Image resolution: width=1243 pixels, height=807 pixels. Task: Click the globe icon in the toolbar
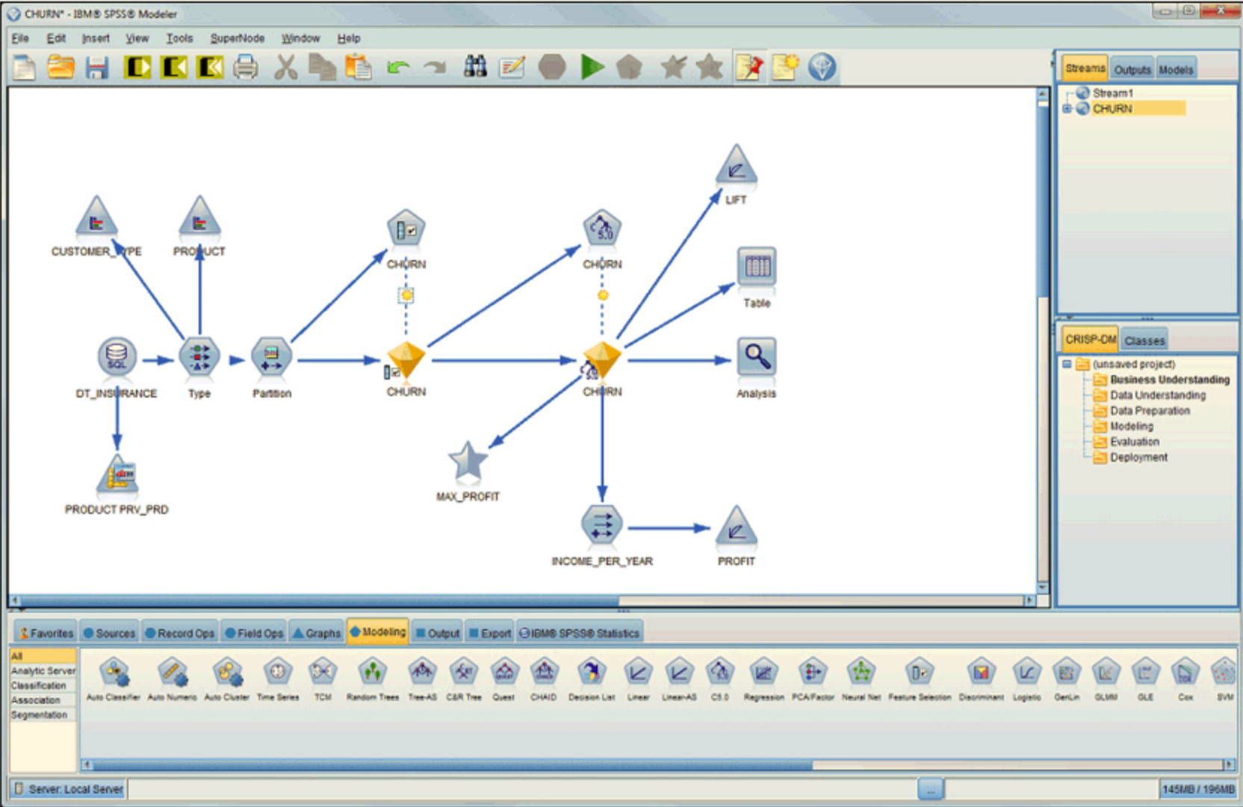coord(822,67)
